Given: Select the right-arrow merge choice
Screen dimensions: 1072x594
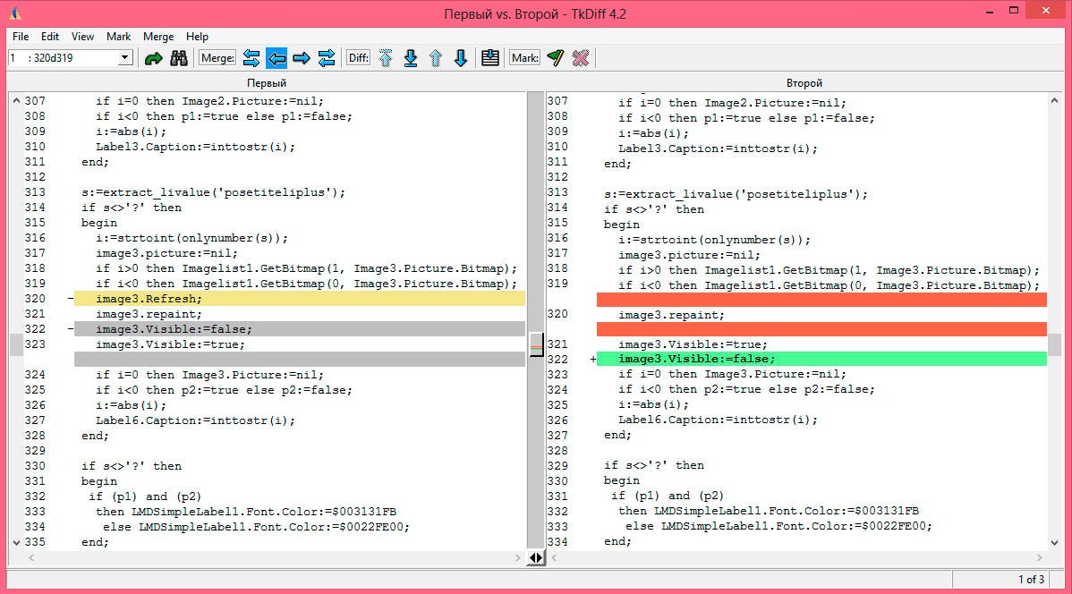Looking at the screenshot, I should (302, 57).
